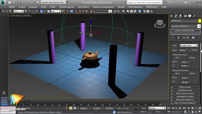Toggle Show End Result icon in modifier stack
The height and width of the screenshot is (114, 202).
tap(178, 37)
